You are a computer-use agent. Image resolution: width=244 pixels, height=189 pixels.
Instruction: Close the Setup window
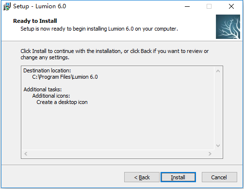231,6
